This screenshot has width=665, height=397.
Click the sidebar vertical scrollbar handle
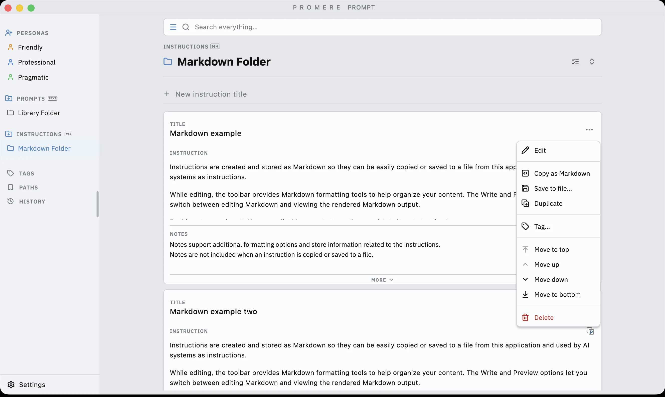[97, 204]
